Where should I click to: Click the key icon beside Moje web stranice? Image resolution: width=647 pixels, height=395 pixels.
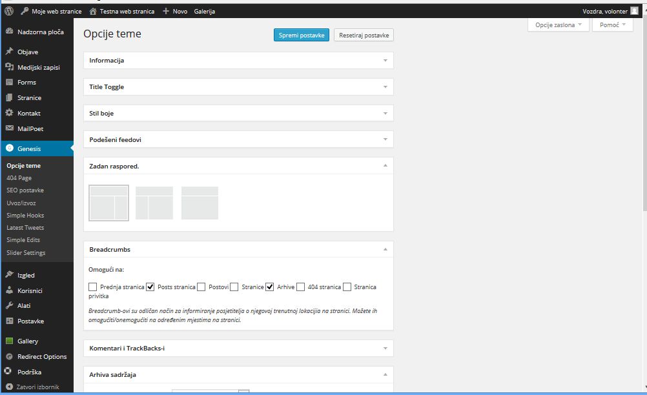[x=25, y=11]
